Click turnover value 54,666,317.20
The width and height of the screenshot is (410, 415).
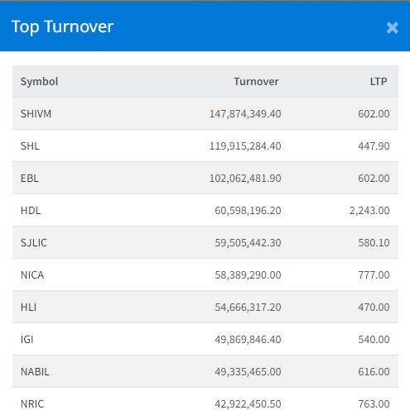click(x=248, y=308)
